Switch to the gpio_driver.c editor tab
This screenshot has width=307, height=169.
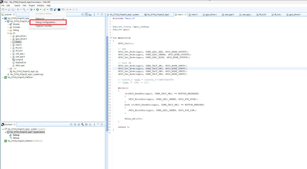[210, 14]
